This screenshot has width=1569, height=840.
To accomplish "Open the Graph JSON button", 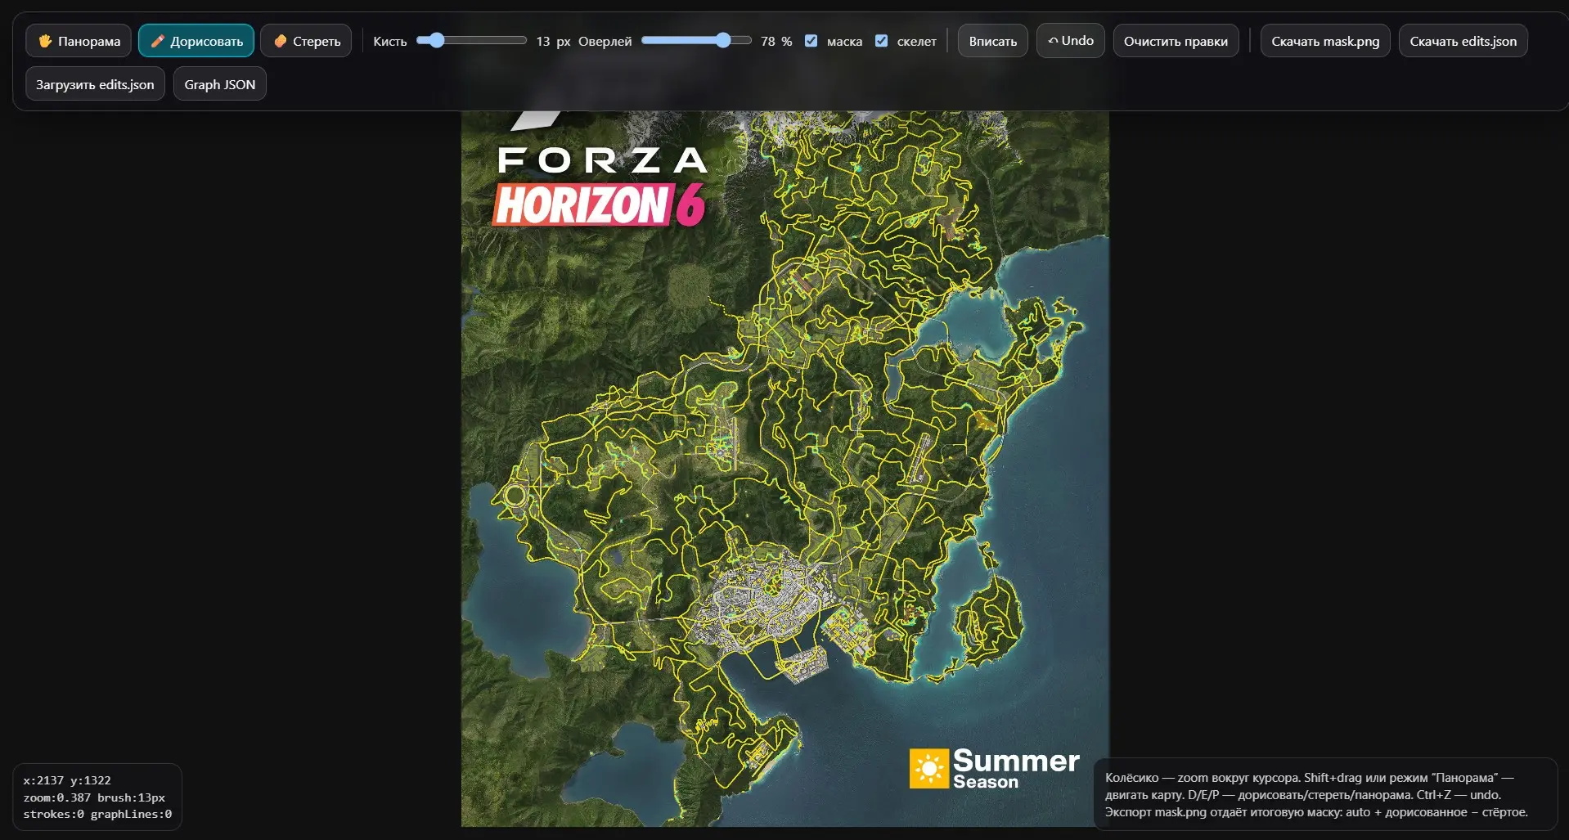I will point(220,84).
